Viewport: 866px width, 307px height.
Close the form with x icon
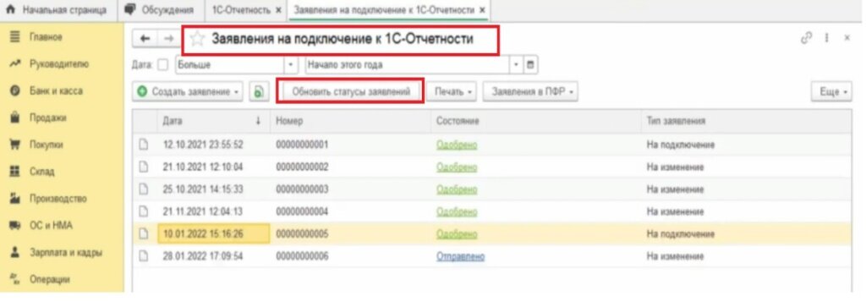[x=847, y=39]
